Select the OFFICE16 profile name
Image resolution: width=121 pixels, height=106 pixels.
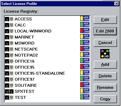24,61
